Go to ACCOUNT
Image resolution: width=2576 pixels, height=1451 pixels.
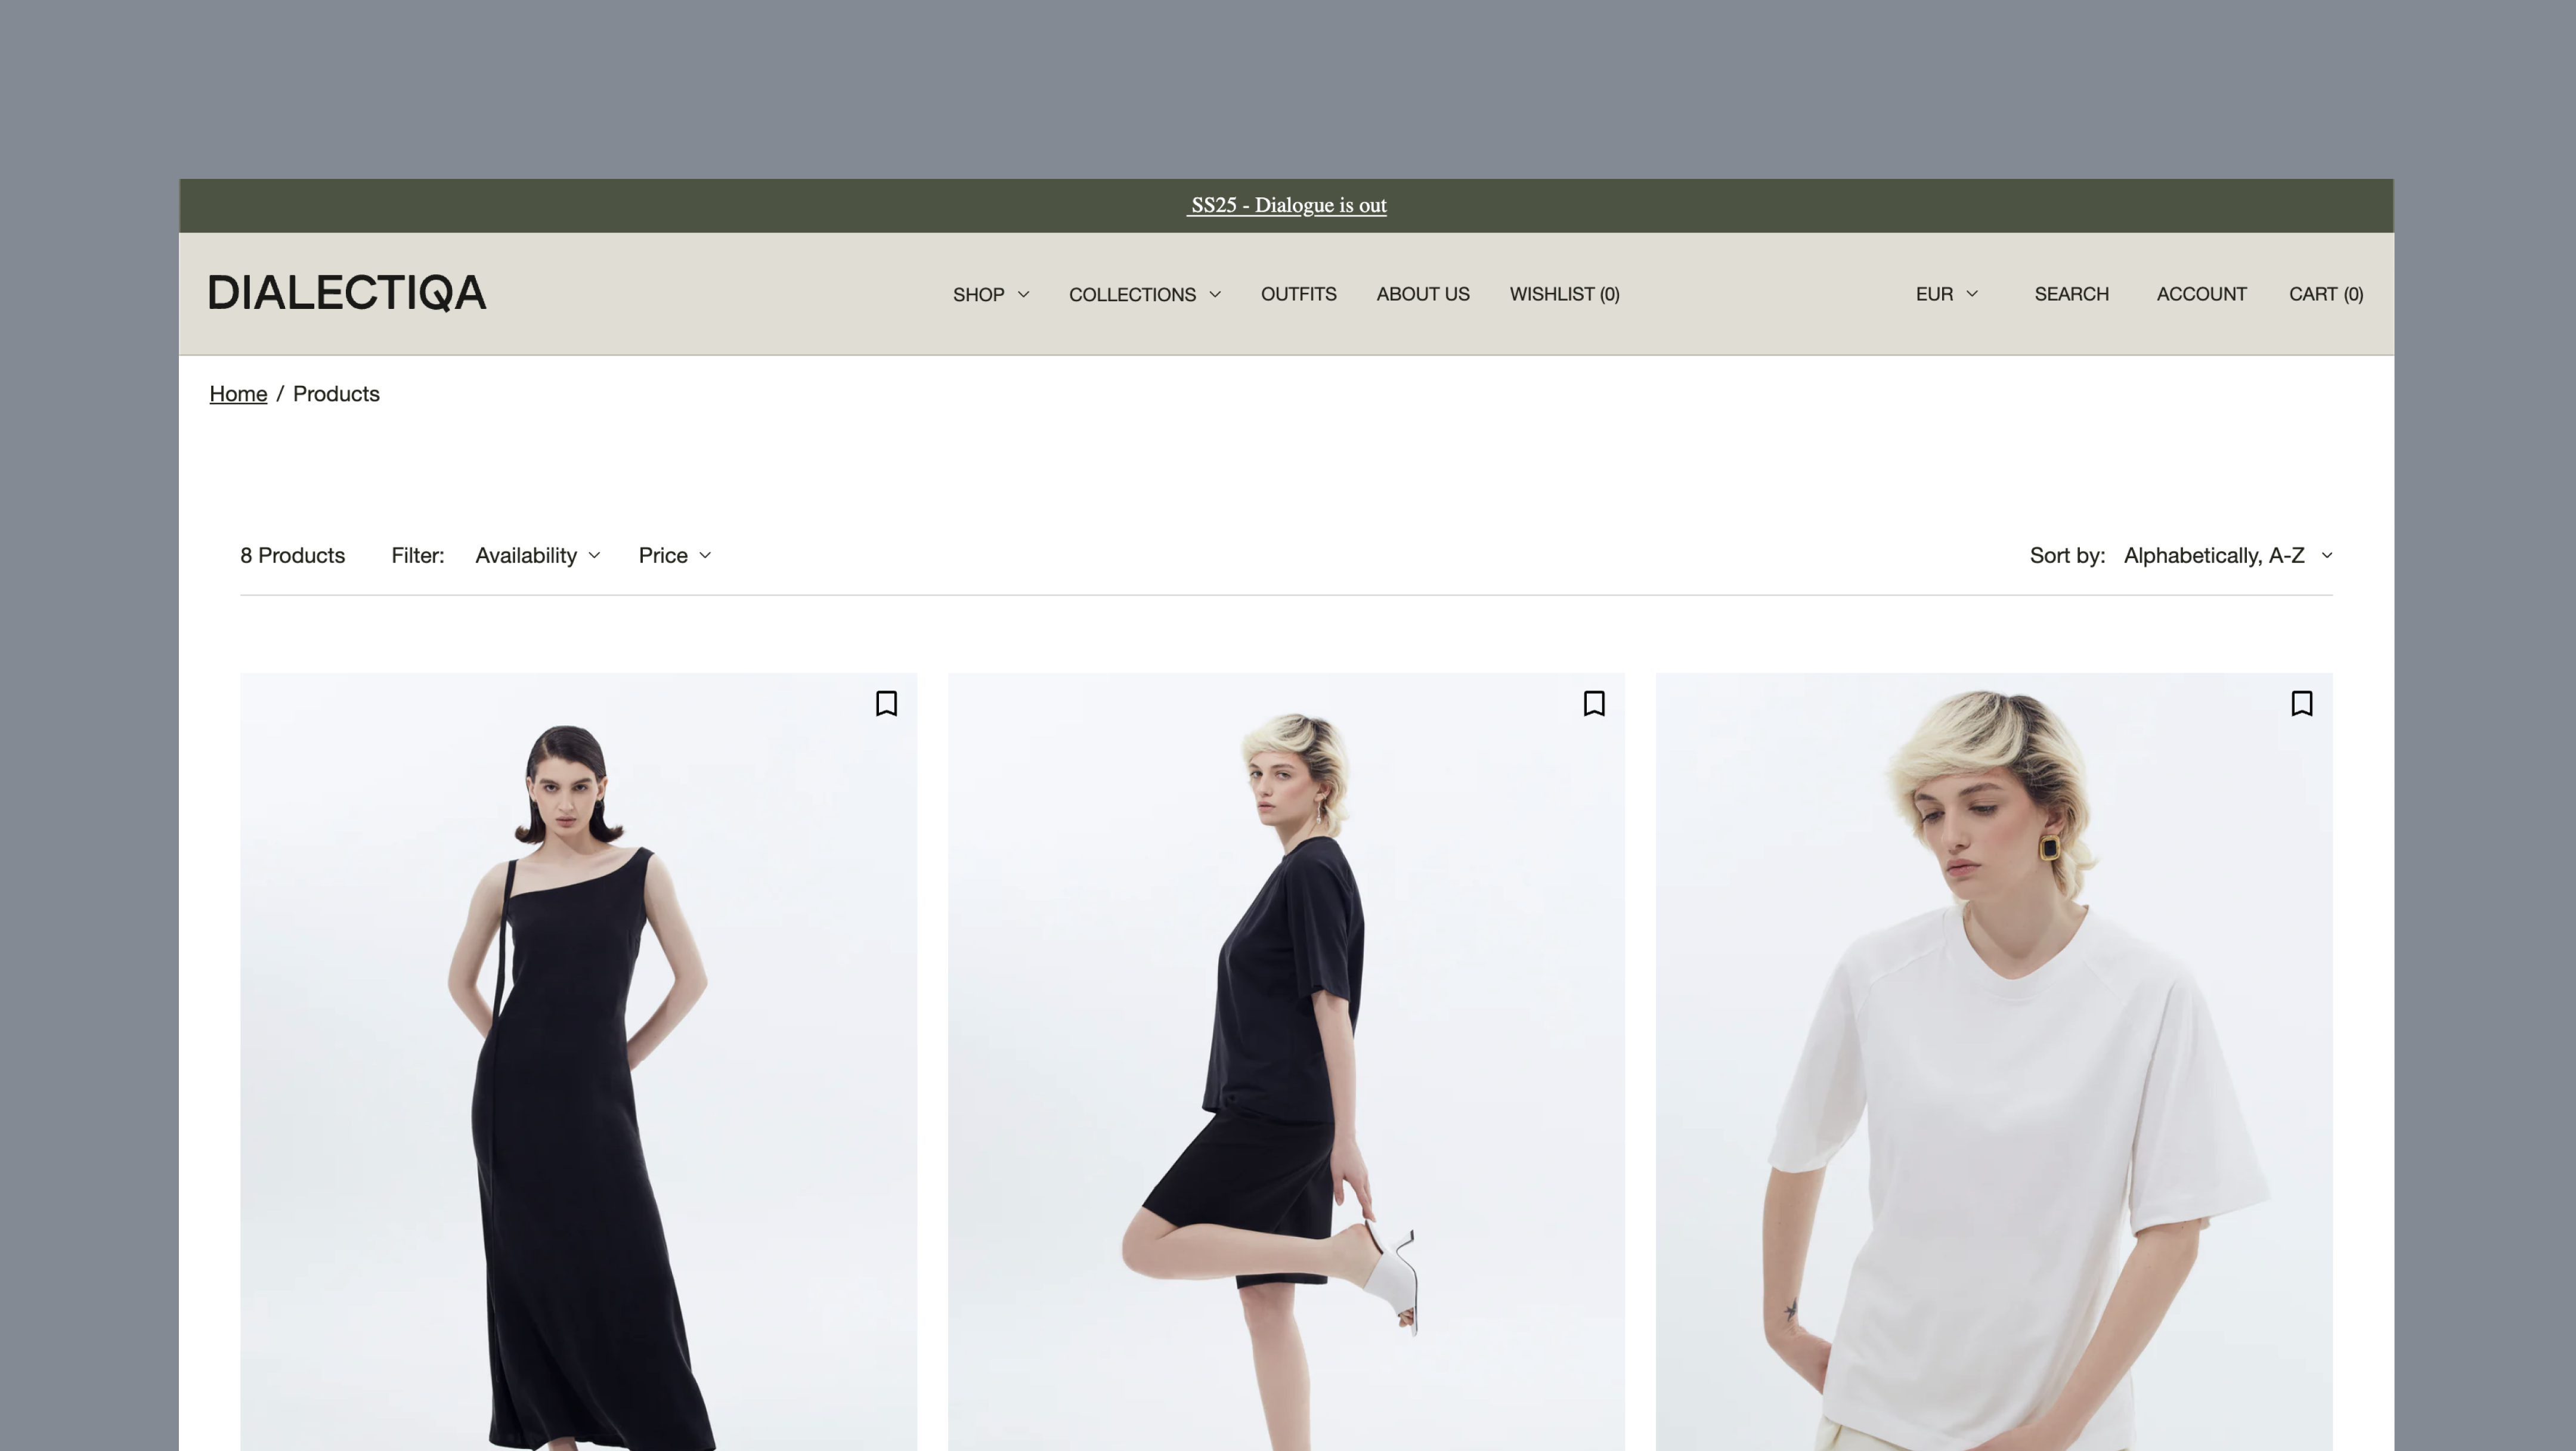click(x=2201, y=294)
